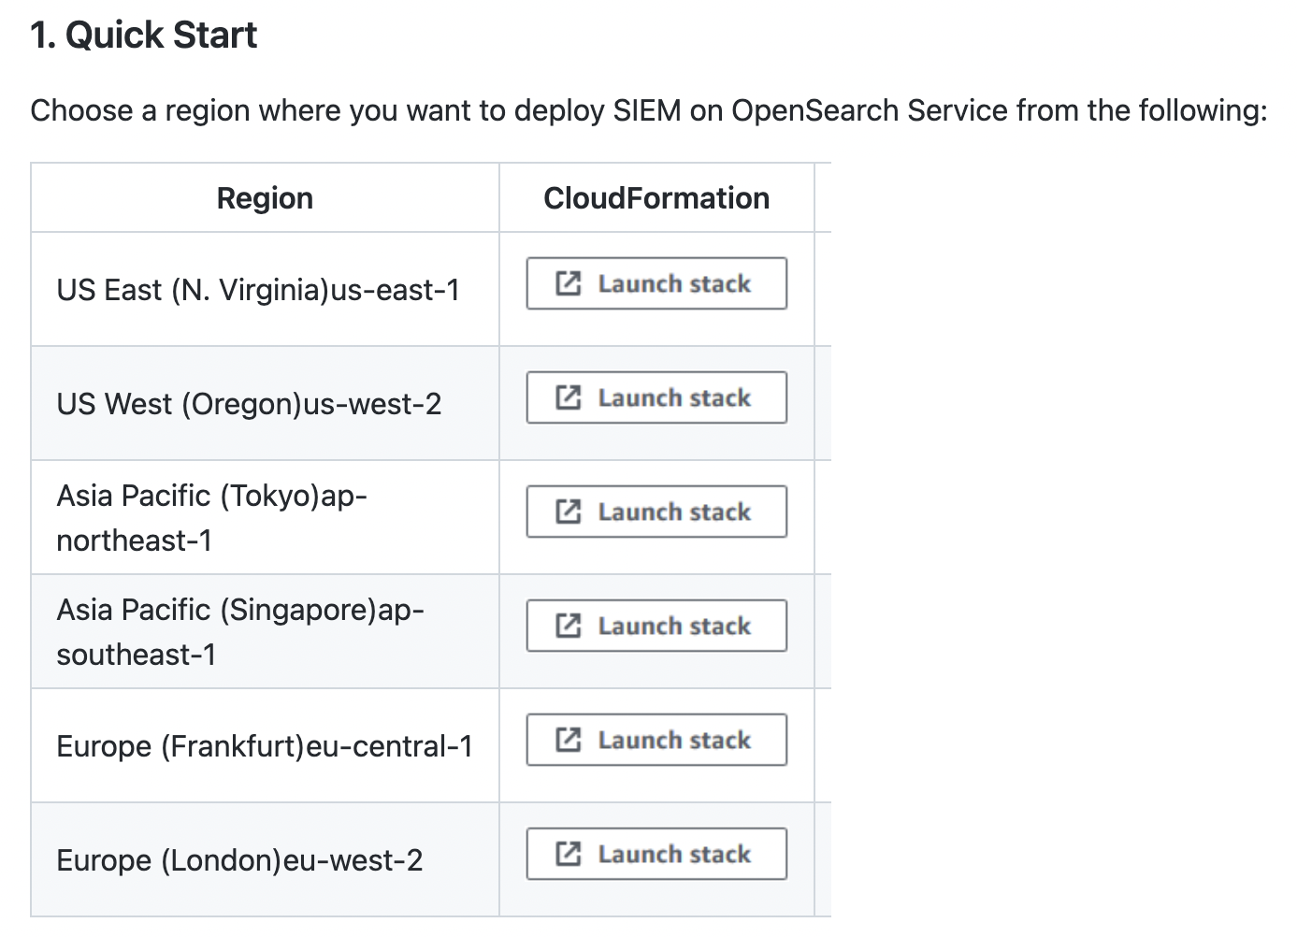Screen dimensions: 1297x937
Task: Click the CloudFormation column header
Action: pyautogui.click(x=656, y=198)
